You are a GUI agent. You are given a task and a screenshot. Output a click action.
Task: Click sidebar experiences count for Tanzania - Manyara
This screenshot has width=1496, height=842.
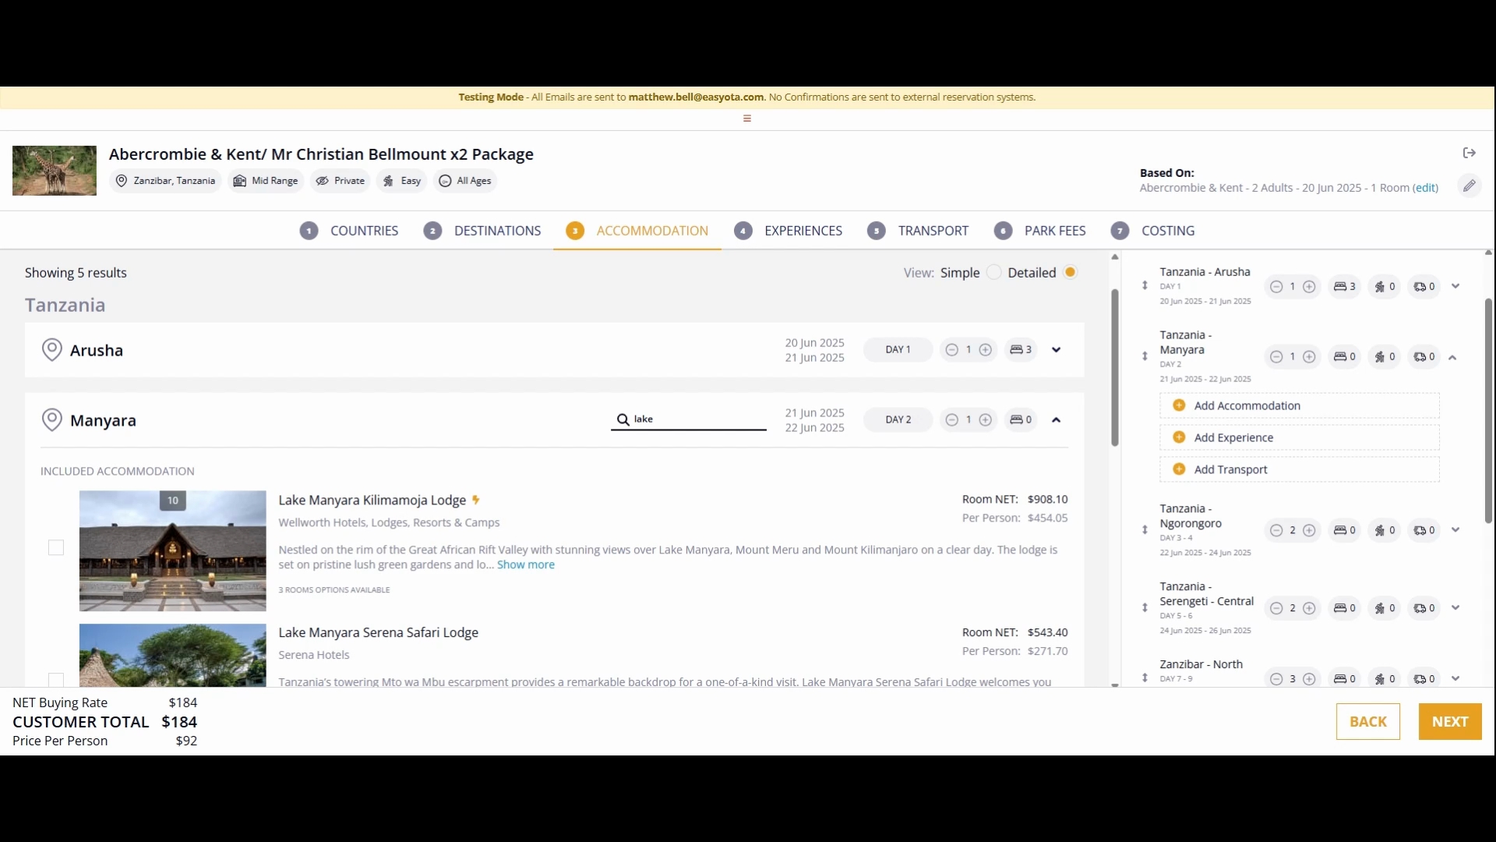click(x=1385, y=357)
